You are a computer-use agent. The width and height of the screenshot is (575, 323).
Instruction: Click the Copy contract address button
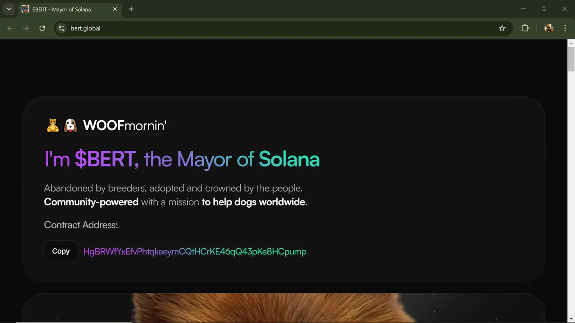click(x=61, y=251)
